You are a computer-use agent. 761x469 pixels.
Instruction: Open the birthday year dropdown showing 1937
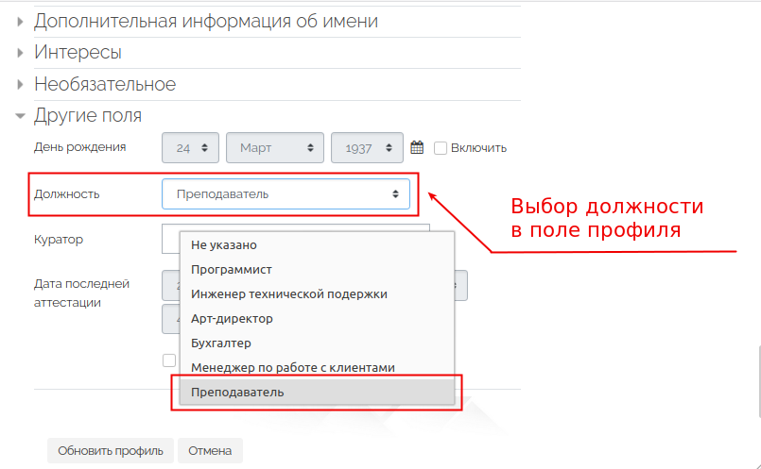point(367,148)
